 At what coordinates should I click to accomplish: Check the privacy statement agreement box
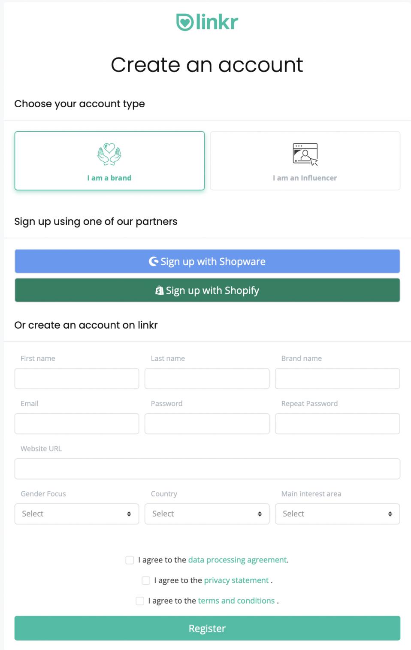[x=146, y=580]
